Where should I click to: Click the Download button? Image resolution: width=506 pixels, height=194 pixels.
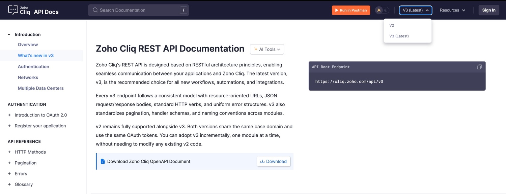pyautogui.click(x=274, y=161)
